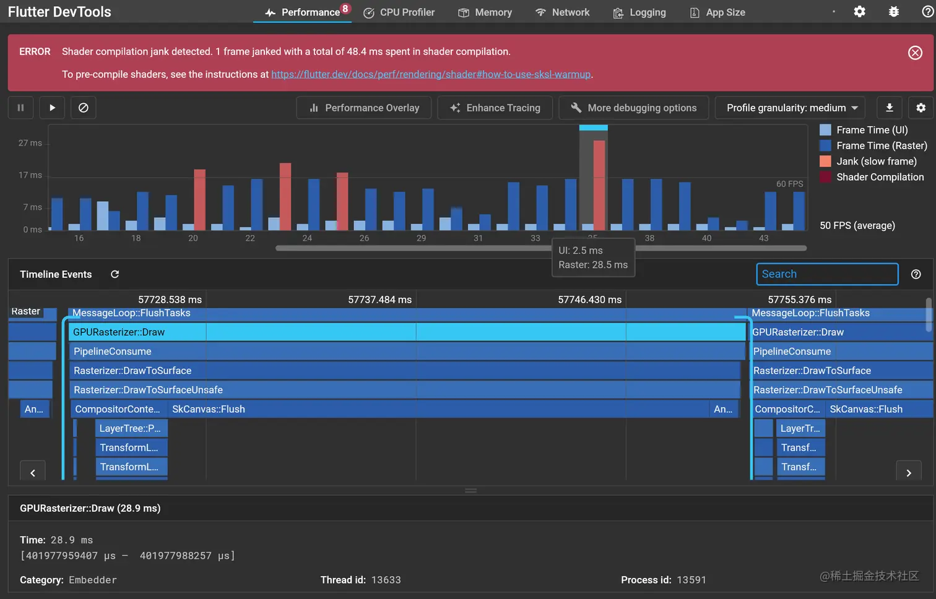Follow the SkSL warmup documentation link

(x=431, y=74)
